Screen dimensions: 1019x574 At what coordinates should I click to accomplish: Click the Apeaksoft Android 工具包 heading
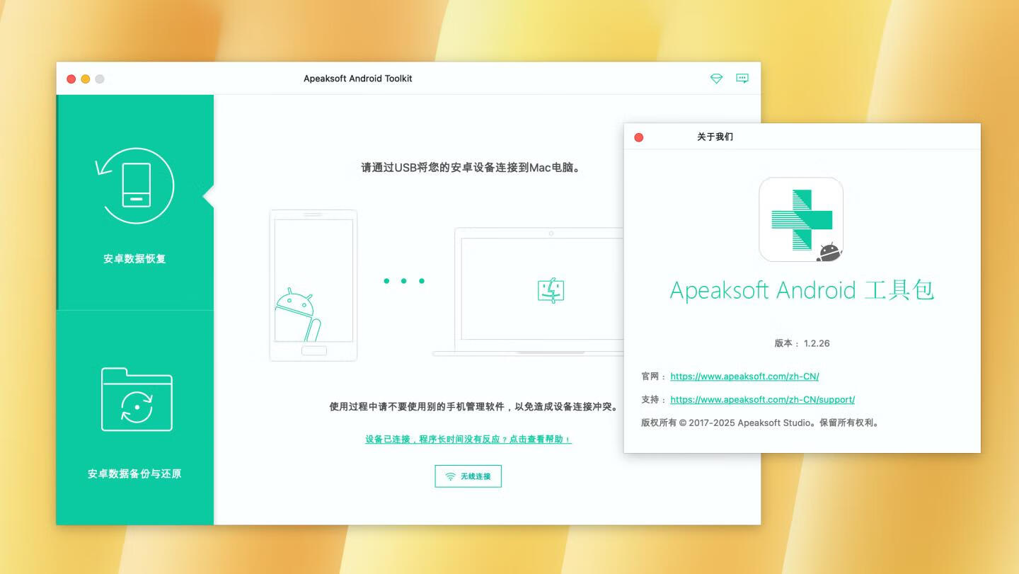coord(802,290)
